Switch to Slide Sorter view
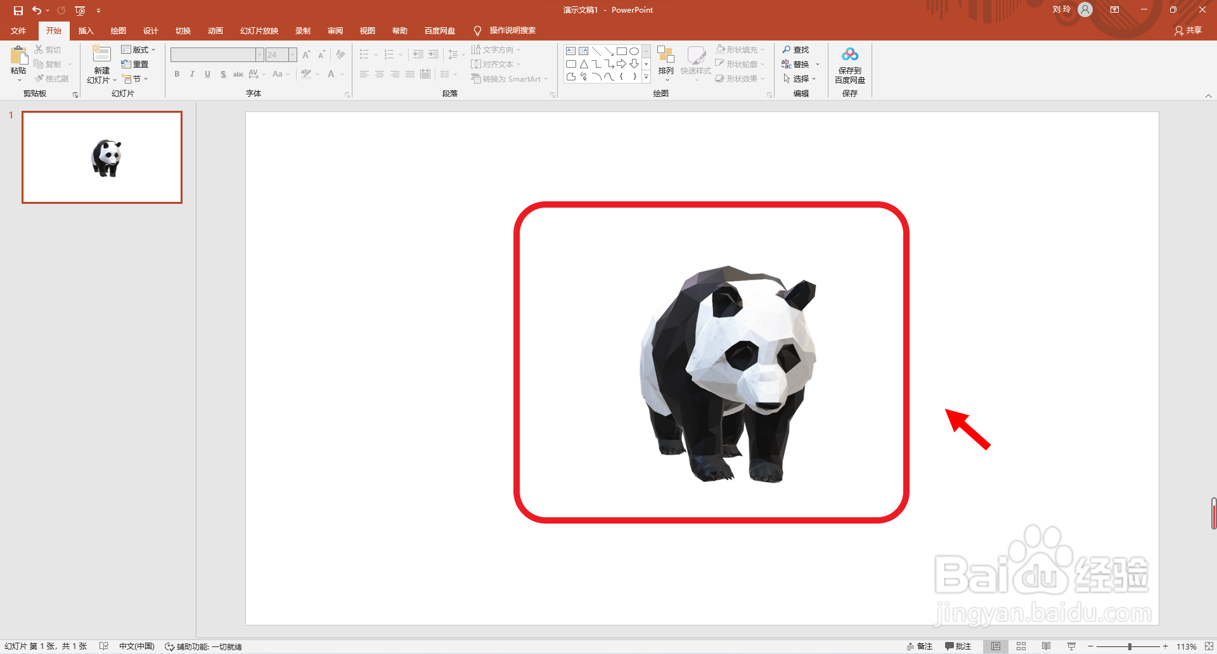1217x654 pixels. [1021, 646]
